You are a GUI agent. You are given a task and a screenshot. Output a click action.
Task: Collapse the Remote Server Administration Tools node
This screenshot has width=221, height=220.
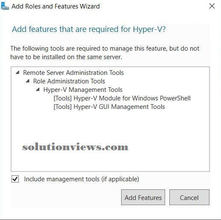click(17, 73)
